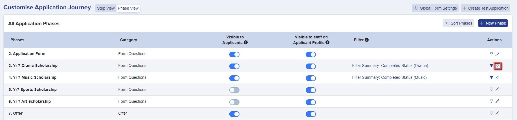Open filter for Yr7 Sports Scholarship row
This screenshot has height=120, width=517.
point(491,90)
